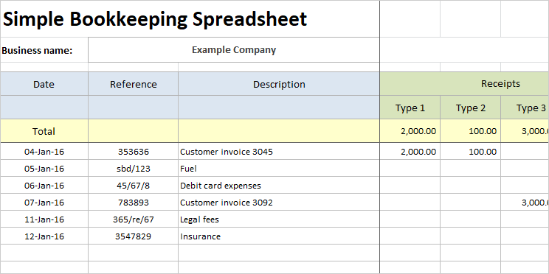Click reference 45/67/8

tap(133, 185)
